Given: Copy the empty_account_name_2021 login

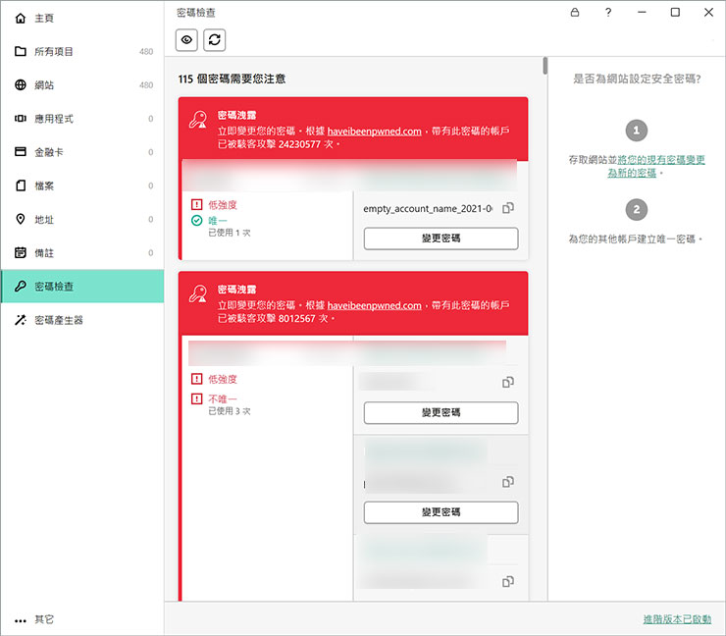Looking at the screenshot, I should (508, 208).
